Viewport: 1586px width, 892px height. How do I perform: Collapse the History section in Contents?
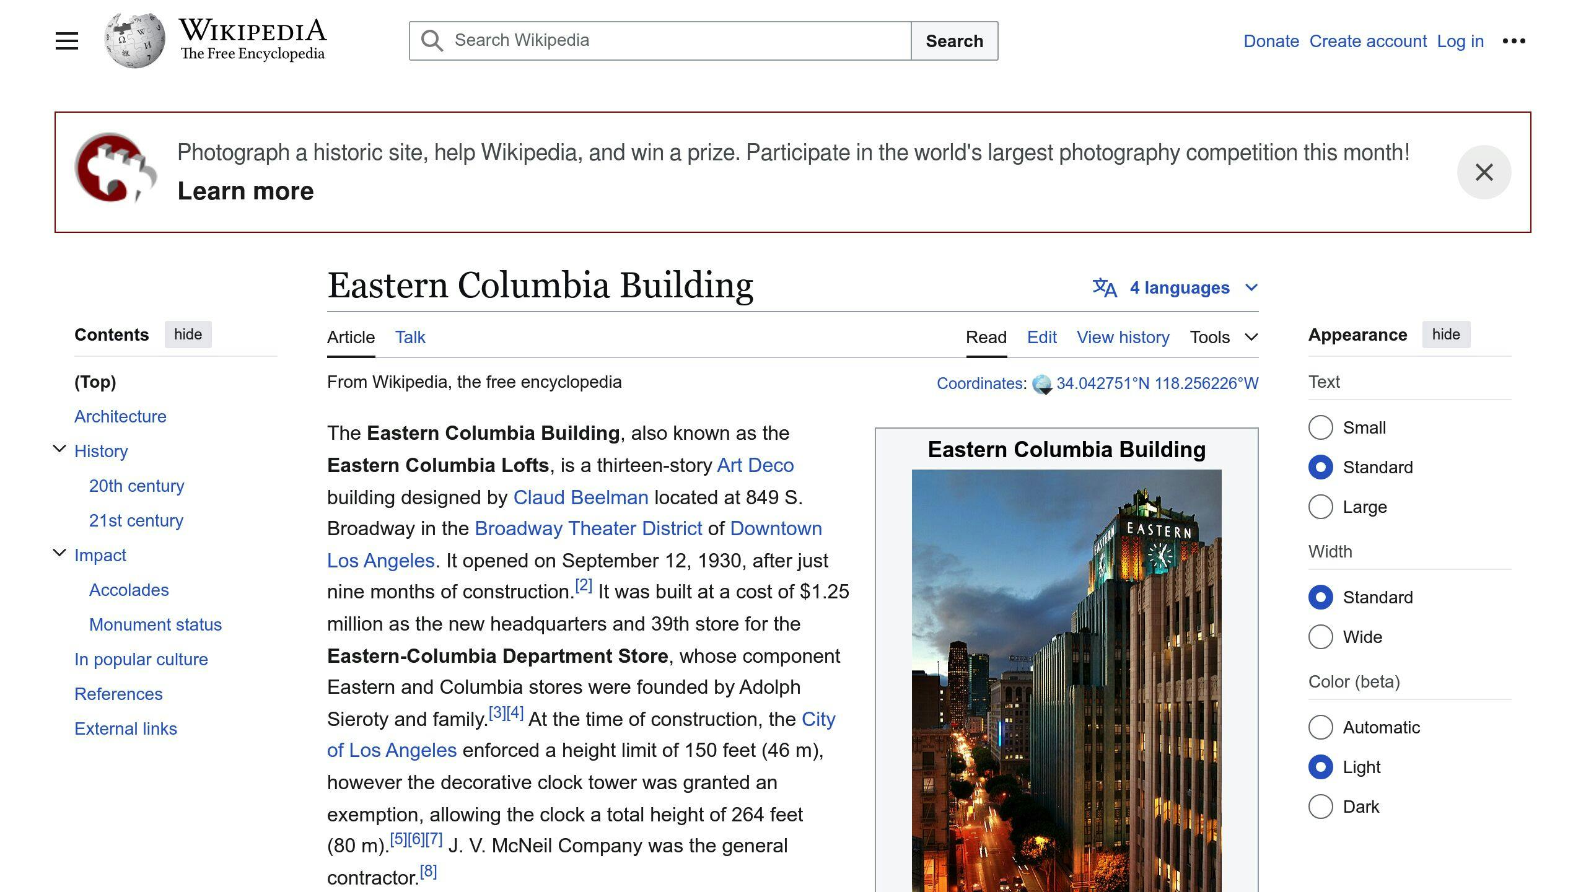point(59,448)
